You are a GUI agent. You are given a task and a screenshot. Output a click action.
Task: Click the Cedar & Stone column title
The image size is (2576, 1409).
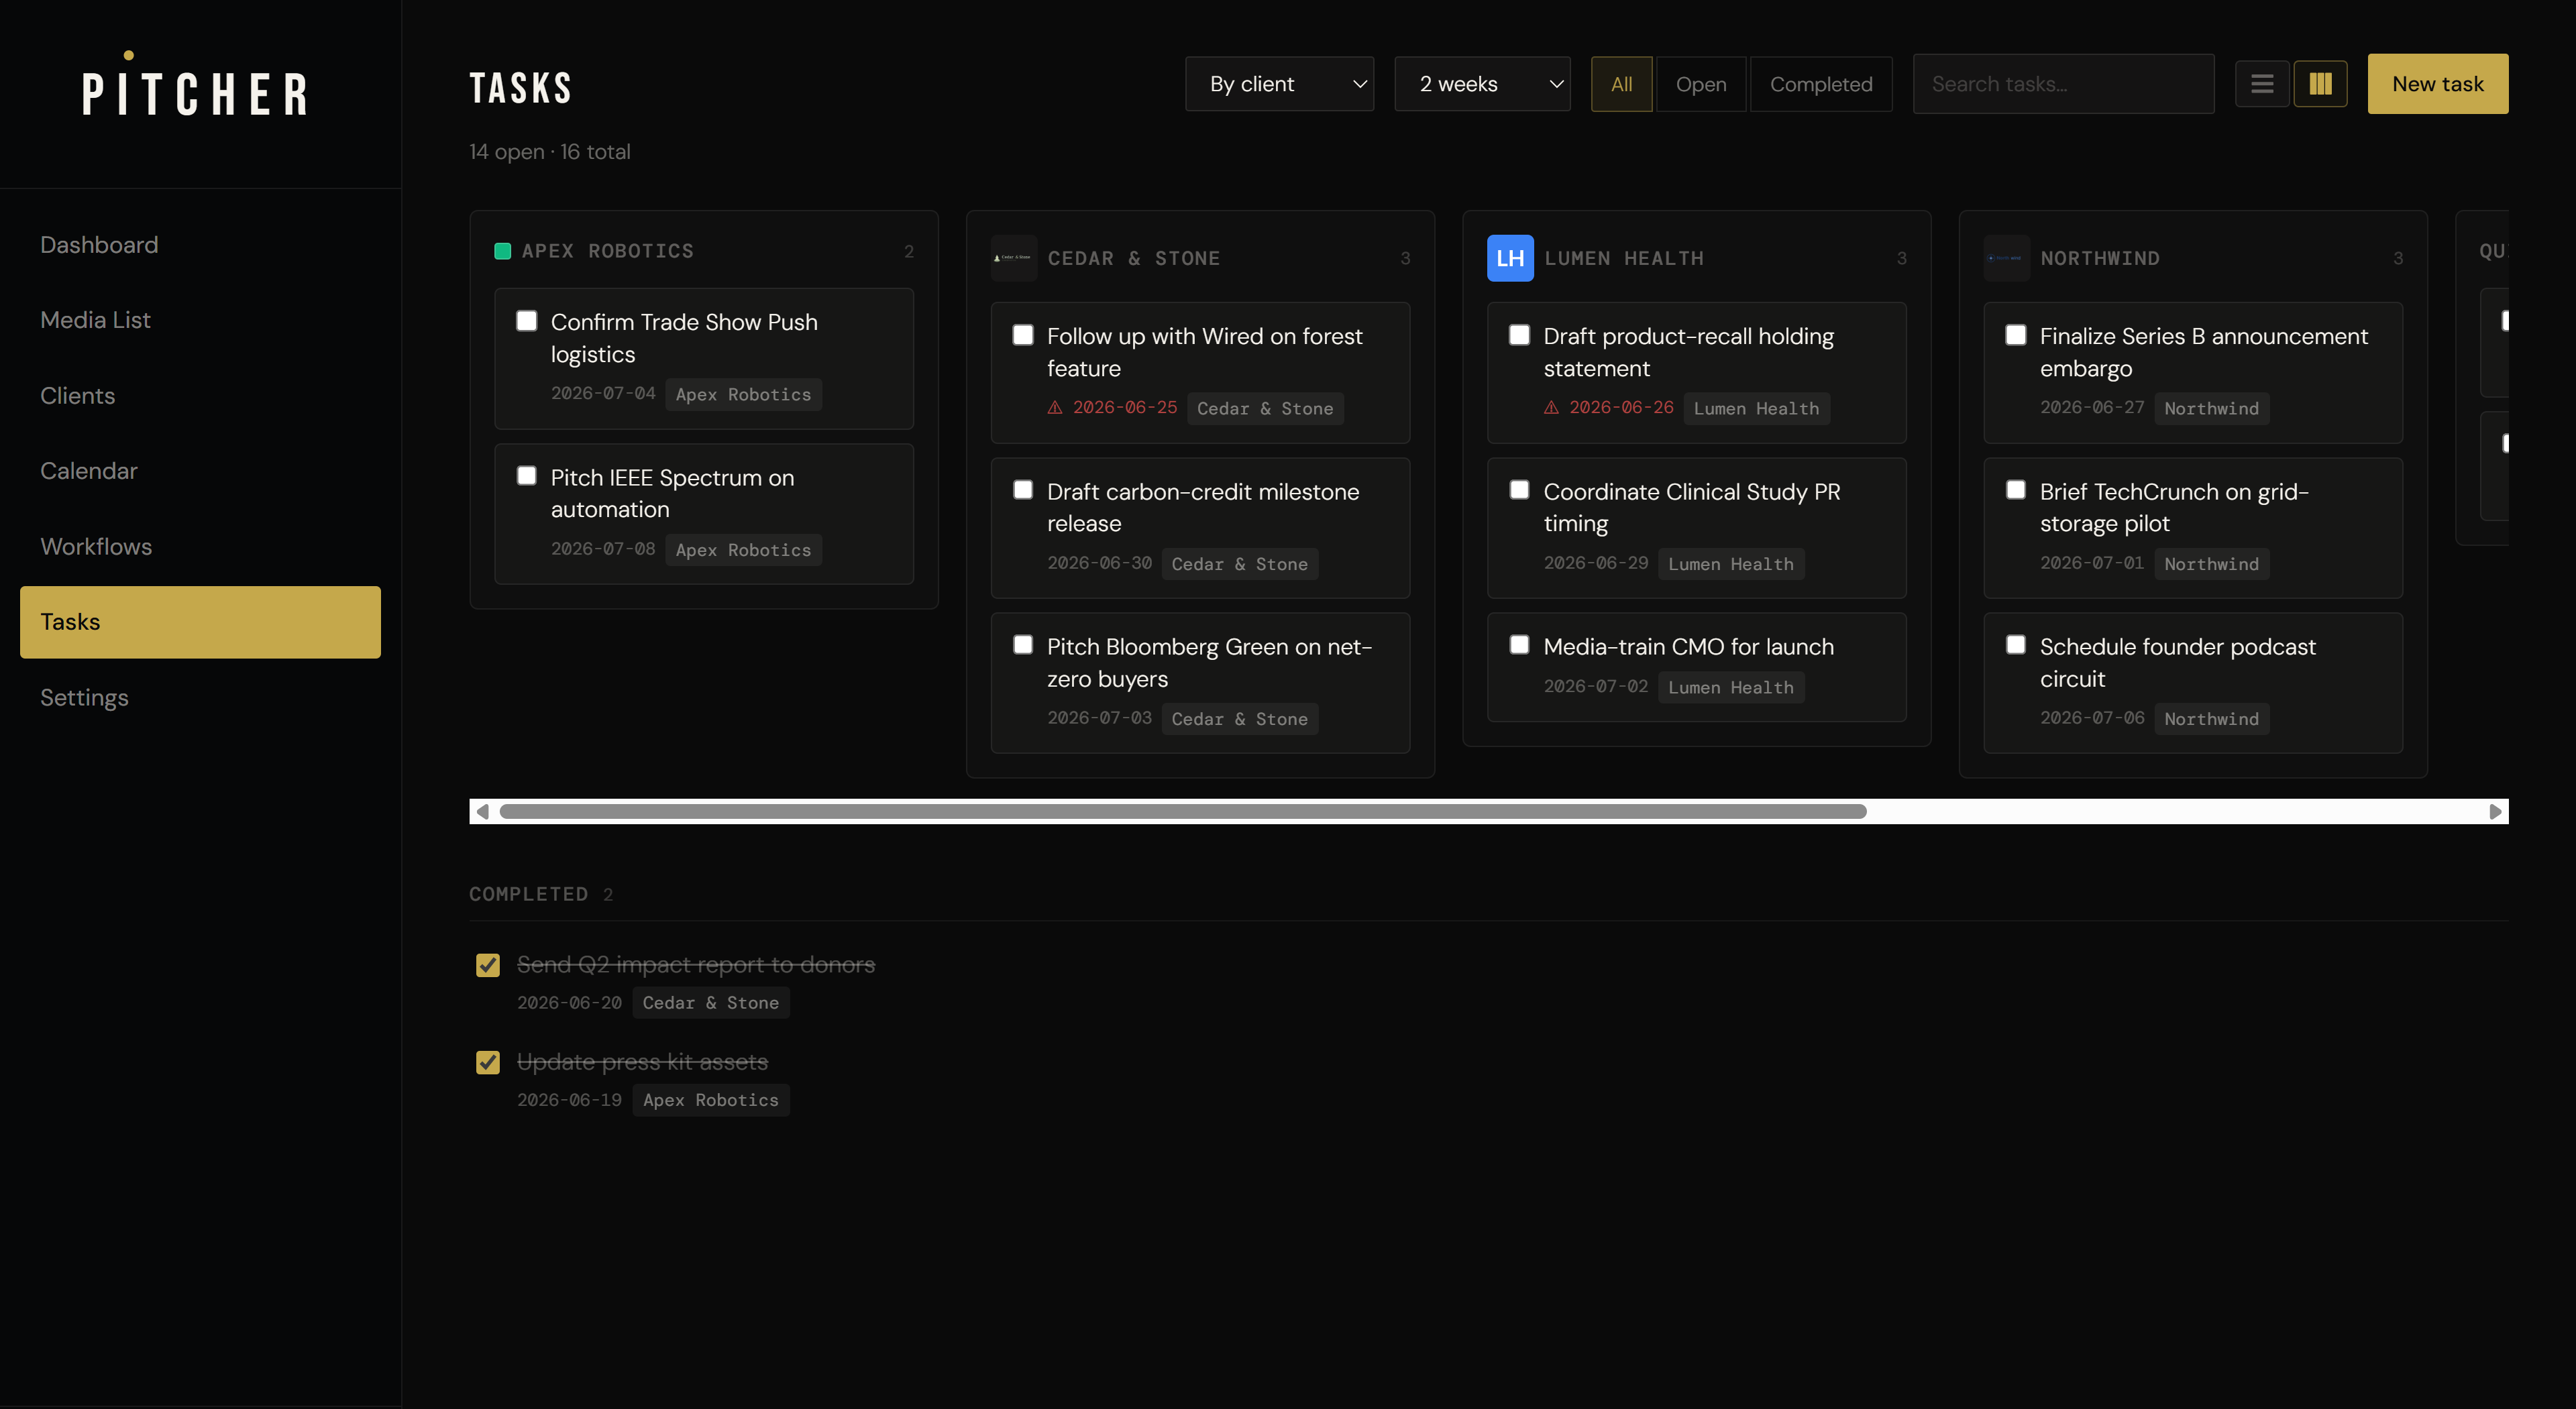point(1133,258)
